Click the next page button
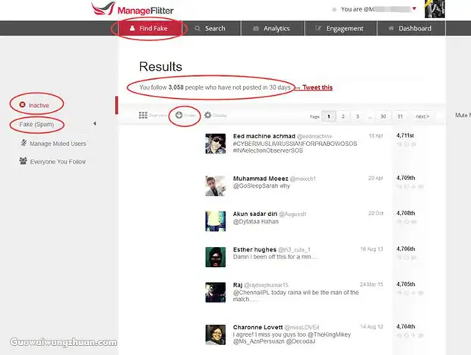Viewport: 471px width, 355px height. (x=422, y=116)
